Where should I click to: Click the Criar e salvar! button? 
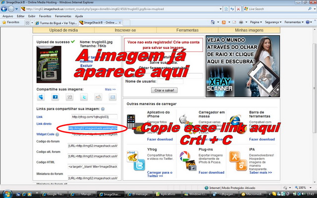click(x=164, y=90)
